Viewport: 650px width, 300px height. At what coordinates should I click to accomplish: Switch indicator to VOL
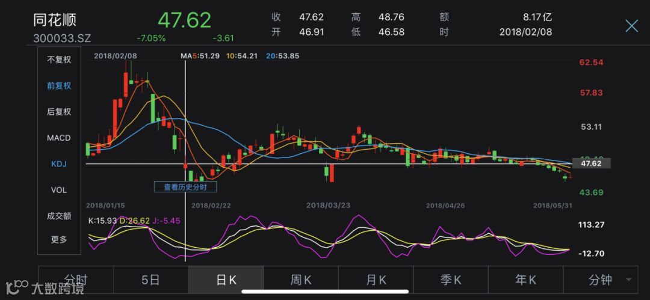59,190
